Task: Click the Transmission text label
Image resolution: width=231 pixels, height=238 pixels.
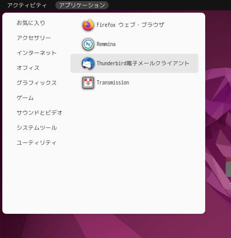Action: (113, 83)
